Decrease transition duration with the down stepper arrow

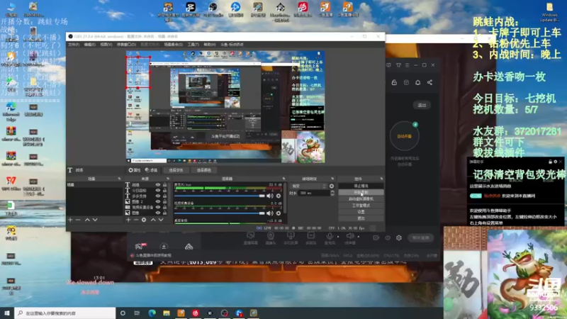tap(332, 194)
